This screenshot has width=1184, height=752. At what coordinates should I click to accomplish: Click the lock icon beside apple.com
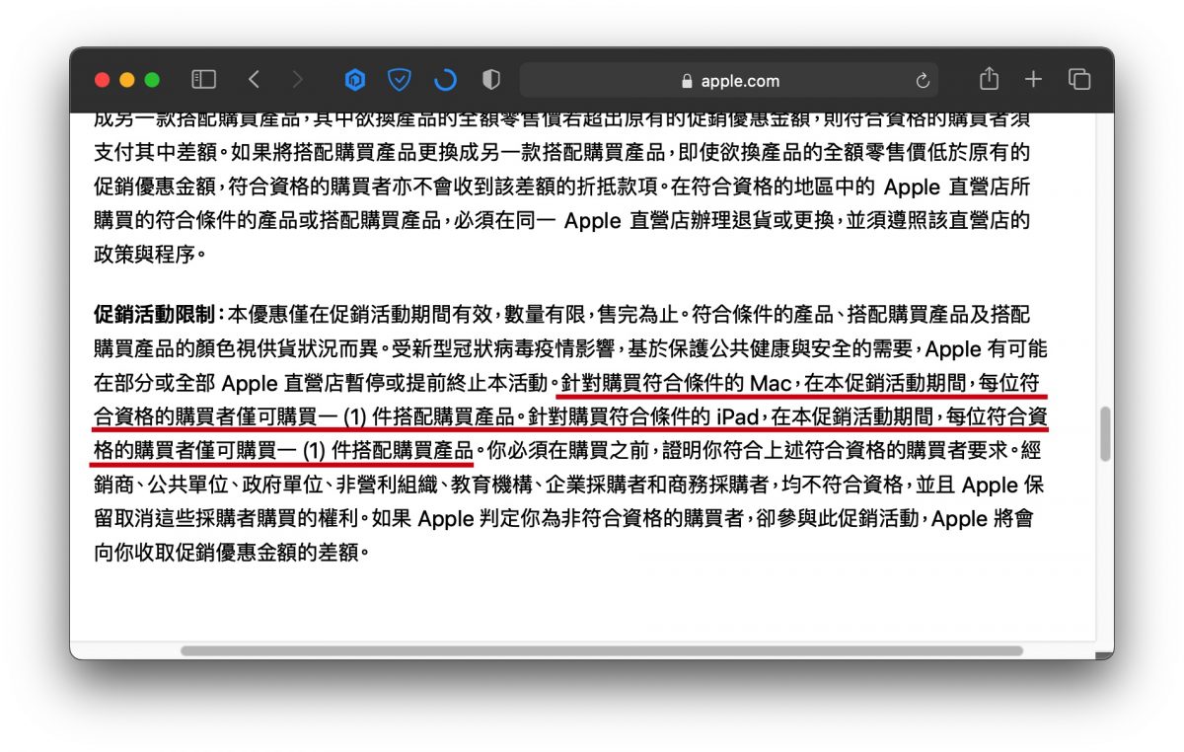687,81
